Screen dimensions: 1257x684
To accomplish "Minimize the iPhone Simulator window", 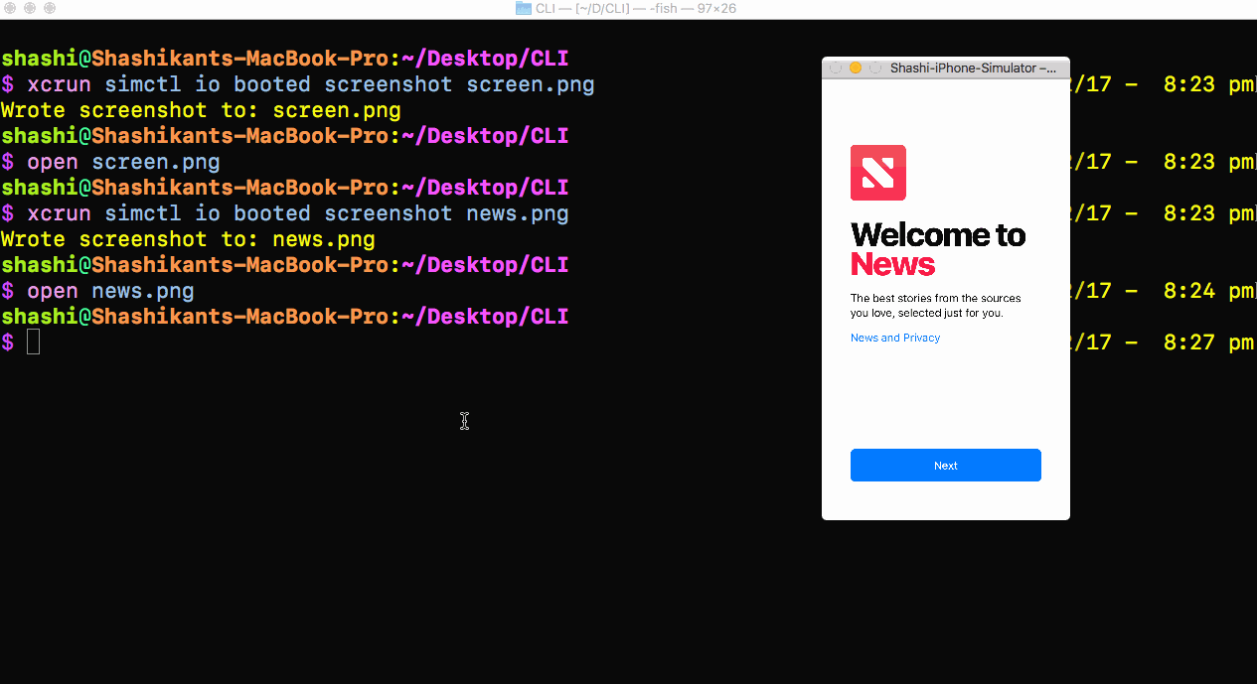I will (856, 68).
